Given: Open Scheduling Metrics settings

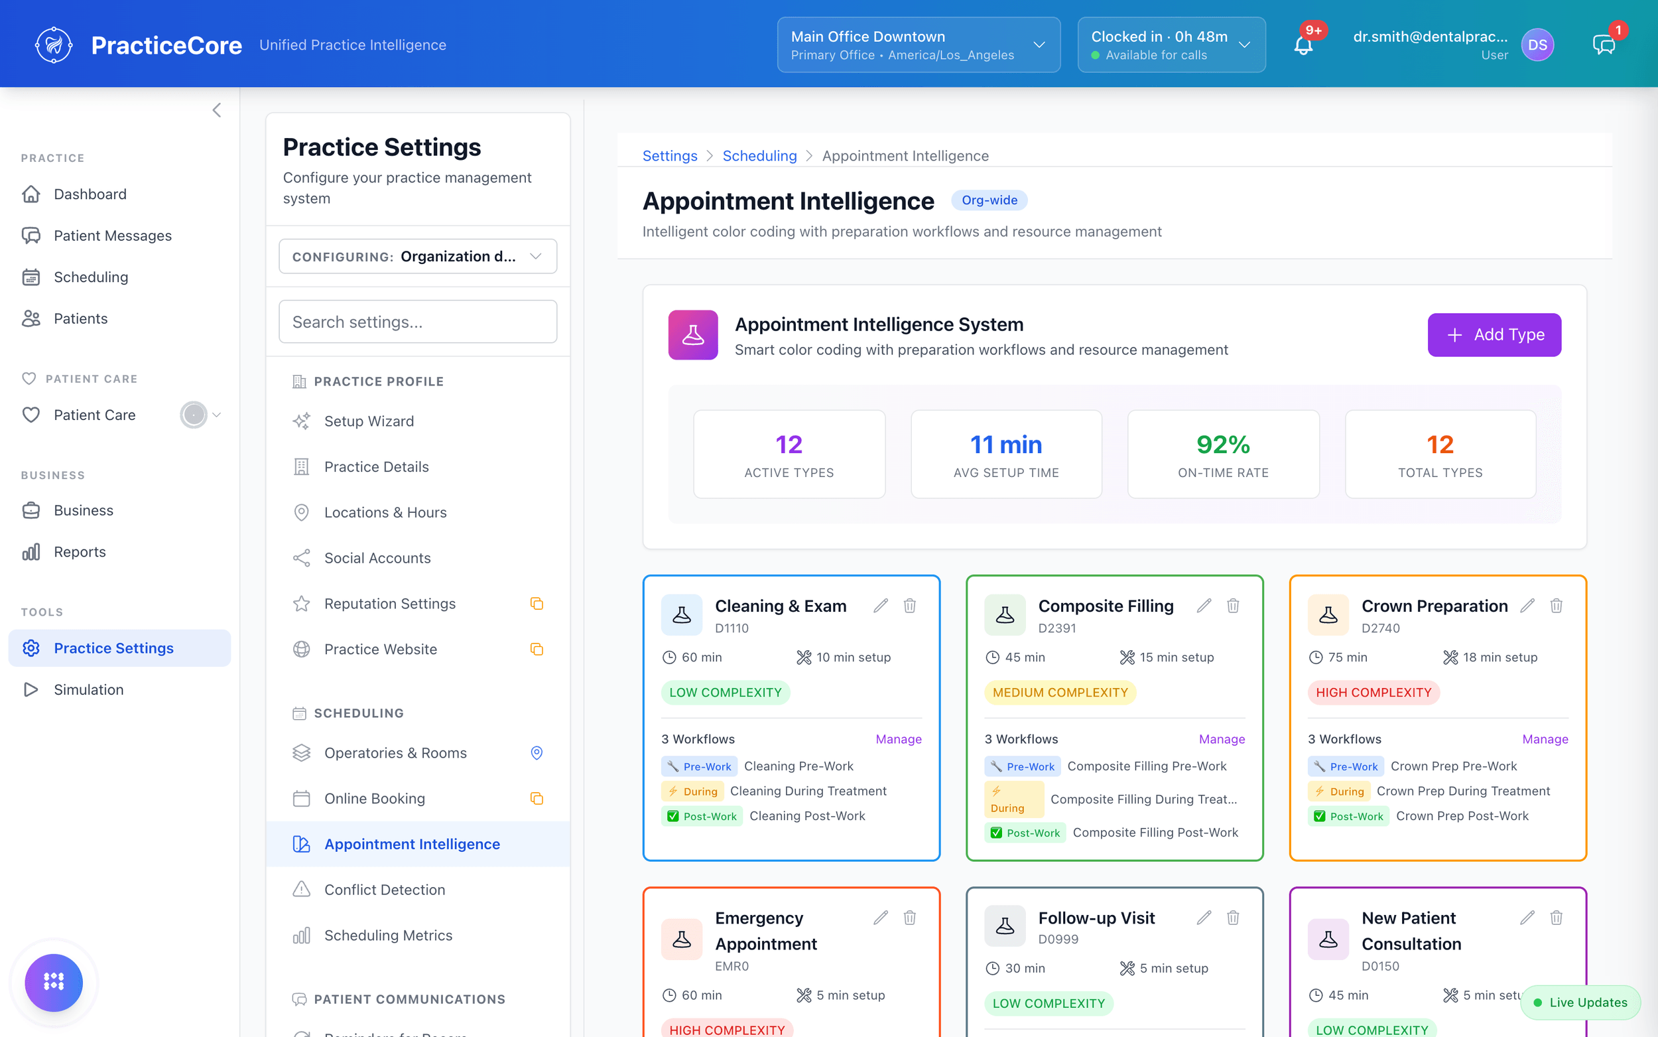Looking at the screenshot, I should (418, 935).
